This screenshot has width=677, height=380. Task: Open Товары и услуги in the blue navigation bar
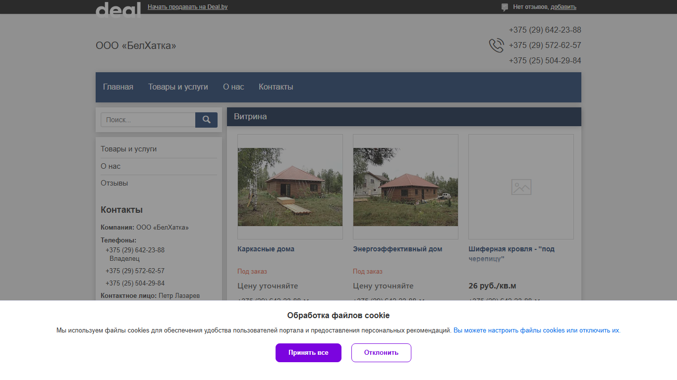(x=178, y=87)
